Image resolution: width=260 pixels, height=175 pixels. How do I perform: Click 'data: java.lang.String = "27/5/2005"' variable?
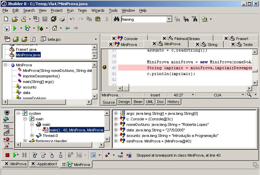click(x=155, y=130)
